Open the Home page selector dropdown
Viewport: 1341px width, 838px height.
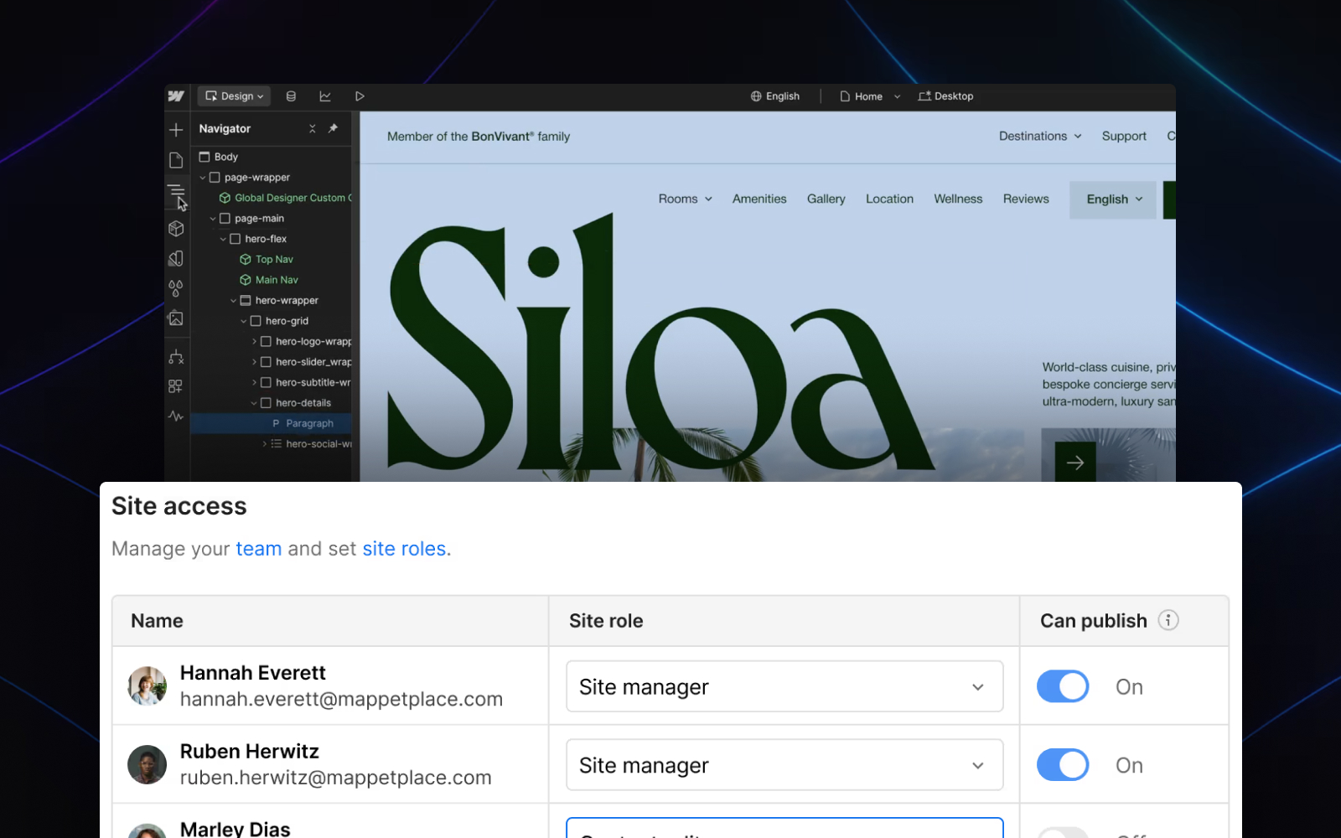pyautogui.click(x=870, y=96)
